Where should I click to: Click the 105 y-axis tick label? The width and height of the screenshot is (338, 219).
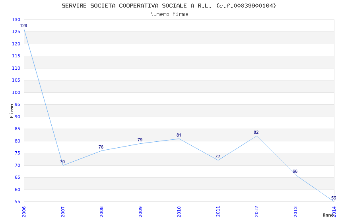pyautogui.click(x=16, y=80)
